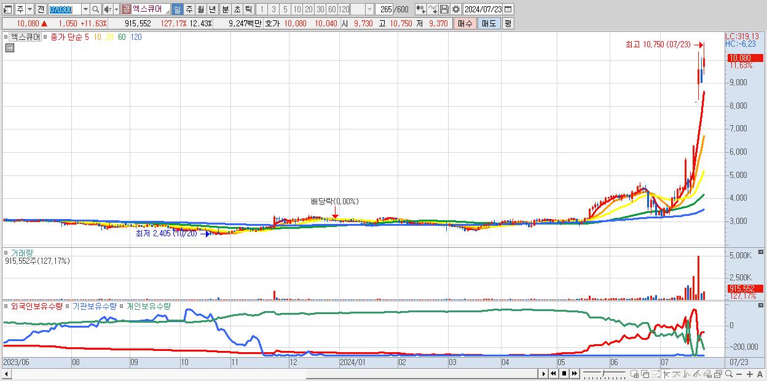Viewport: 767px width, 381px height.
Task: Expand the 거래량 volume panel arrow
Action: pos(6,253)
